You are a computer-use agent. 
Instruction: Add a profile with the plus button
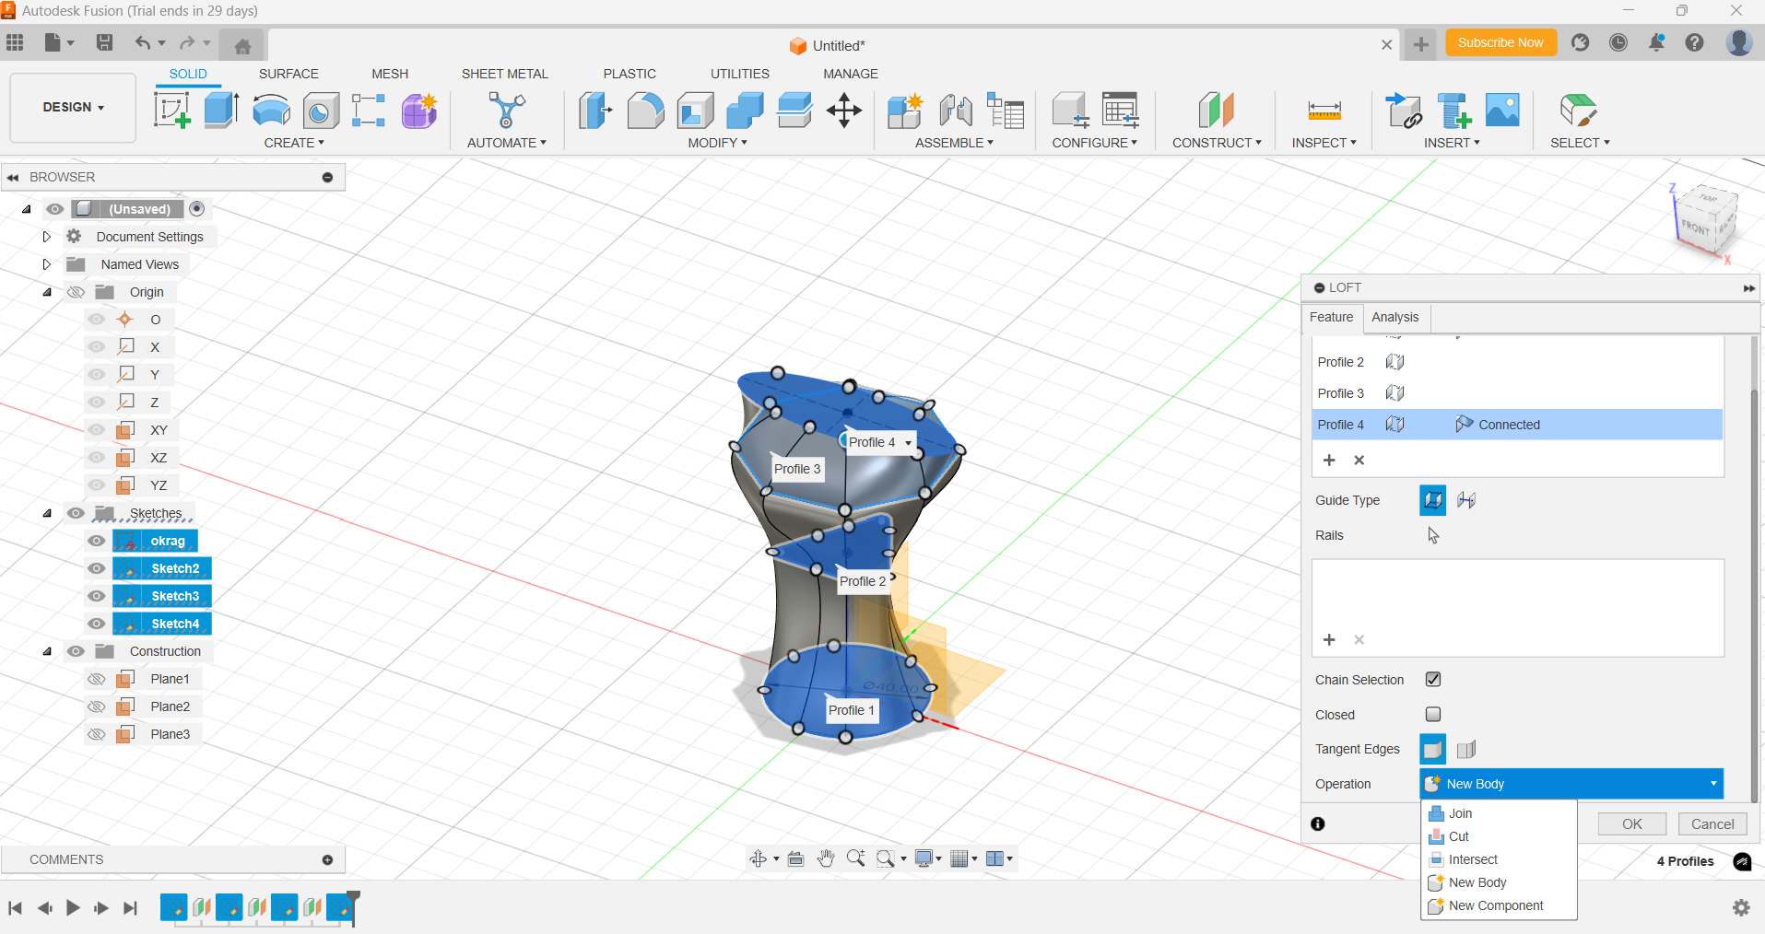point(1329,460)
